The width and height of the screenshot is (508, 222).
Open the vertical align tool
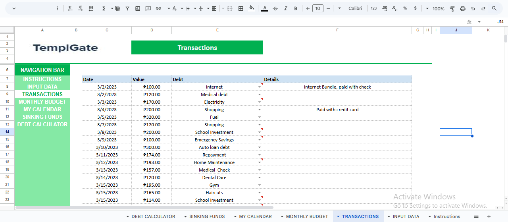[201, 8]
